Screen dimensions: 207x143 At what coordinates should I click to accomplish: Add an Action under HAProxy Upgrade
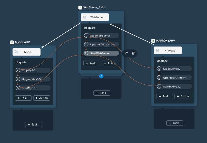click(183, 97)
